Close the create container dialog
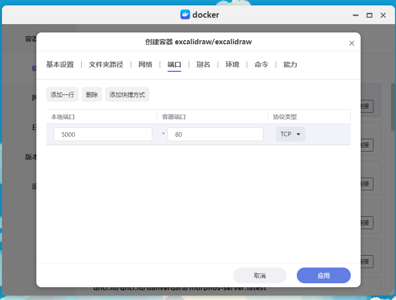 click(352, 43)
